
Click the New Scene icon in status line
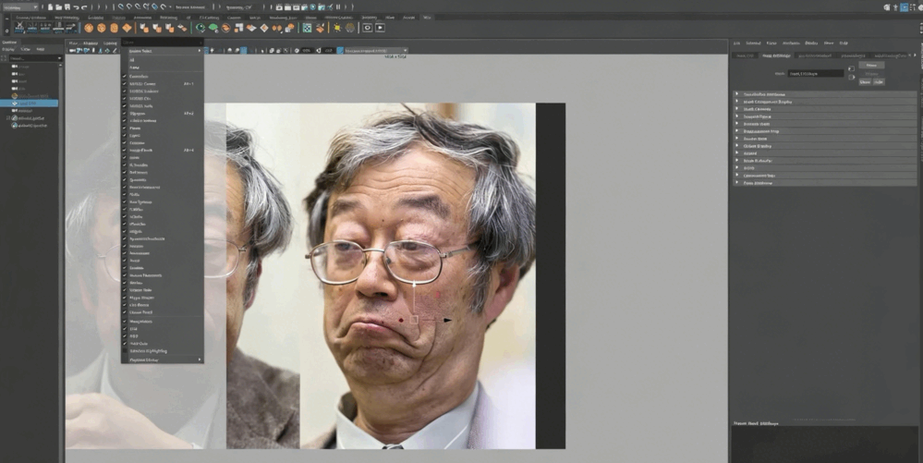click(x=51, y=7)
